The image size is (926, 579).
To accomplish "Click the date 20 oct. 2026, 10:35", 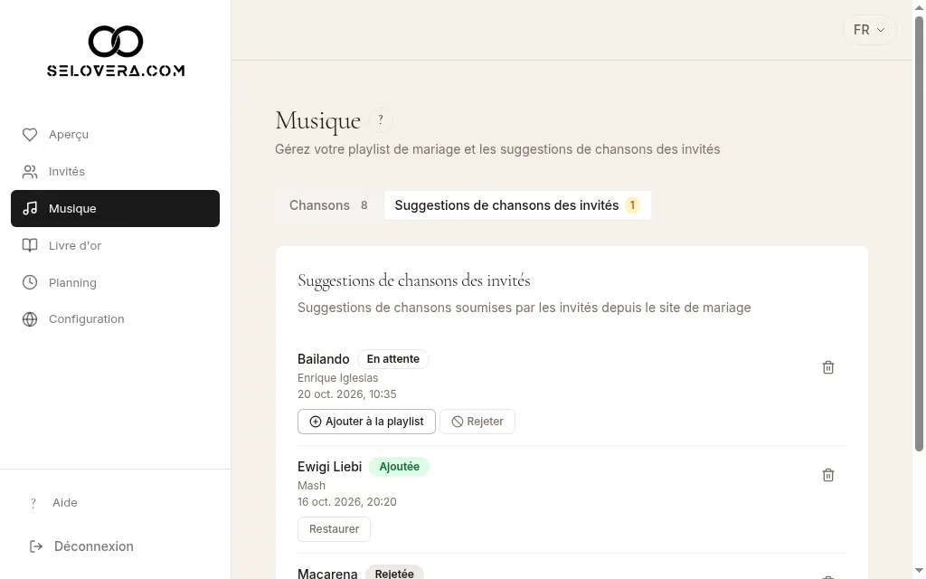I will click(x=346, y=394).
